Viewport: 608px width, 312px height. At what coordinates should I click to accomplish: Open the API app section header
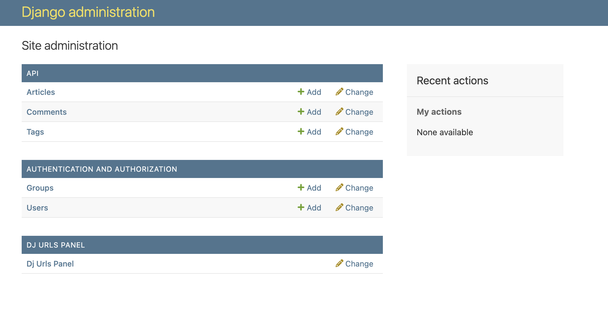pos(33,73)
